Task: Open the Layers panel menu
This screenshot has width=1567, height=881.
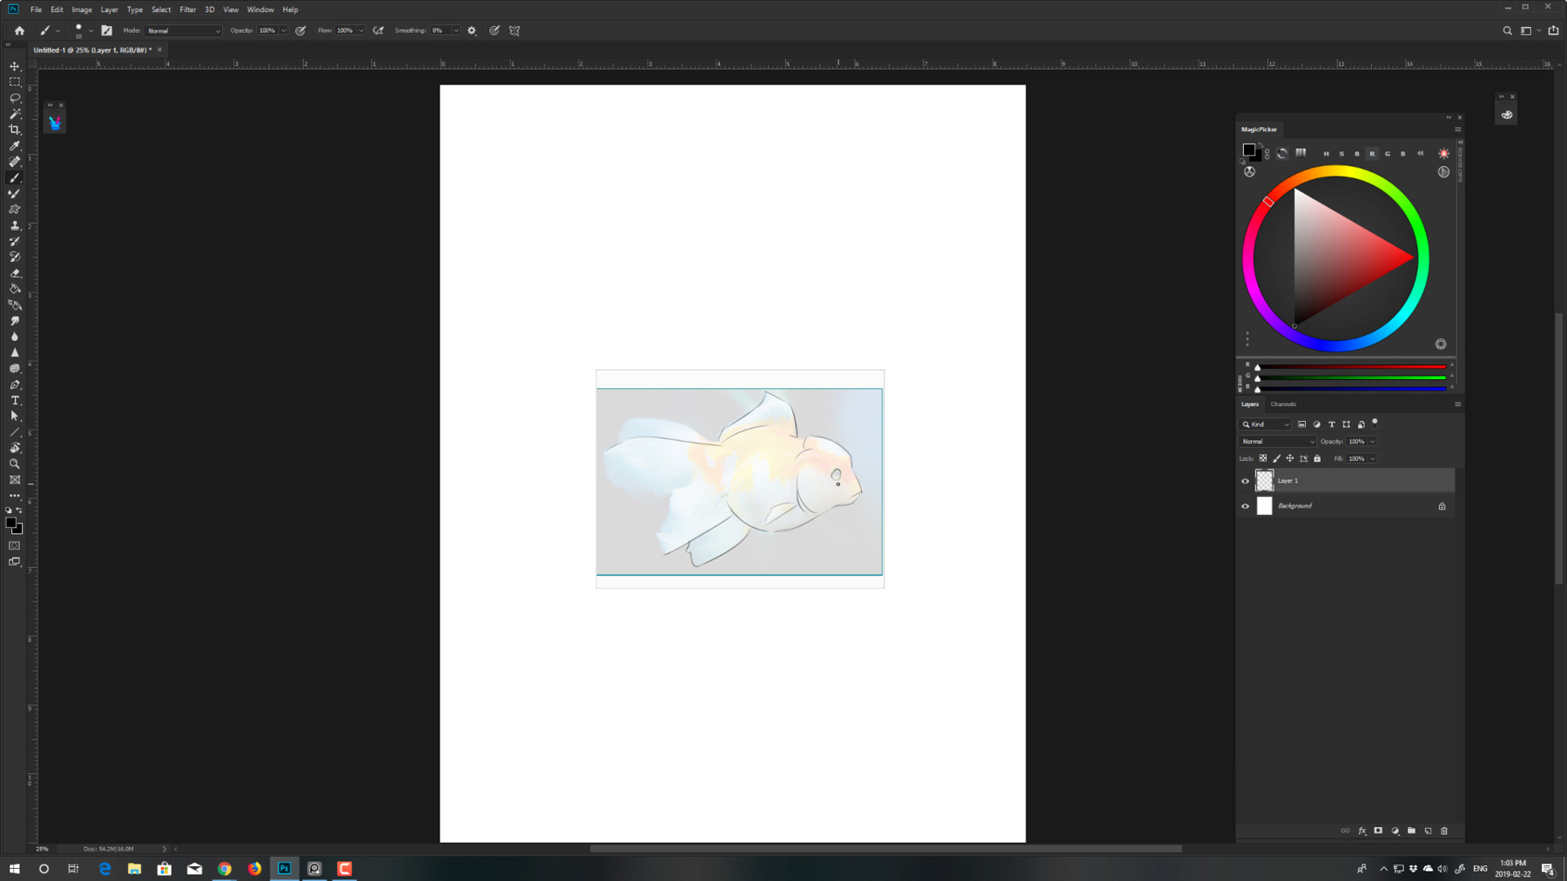Action: [1459, 404]
